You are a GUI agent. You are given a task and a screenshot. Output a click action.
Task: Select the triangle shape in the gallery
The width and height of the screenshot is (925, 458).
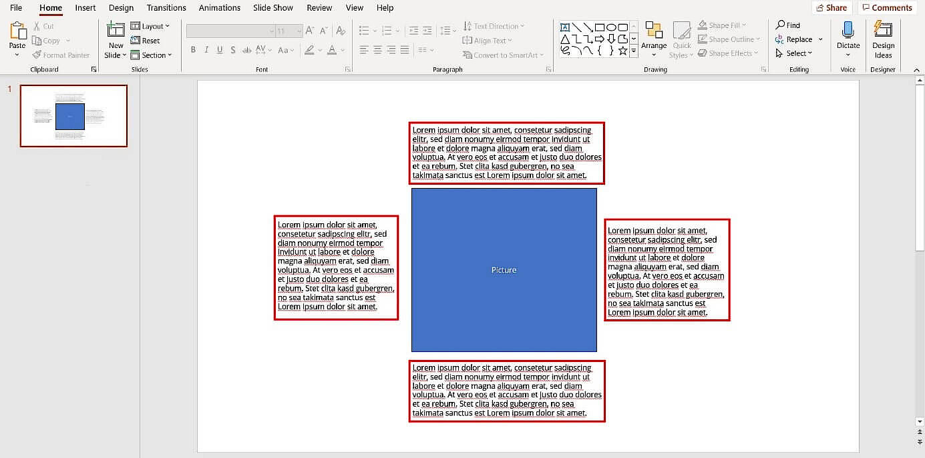point(565,39)
